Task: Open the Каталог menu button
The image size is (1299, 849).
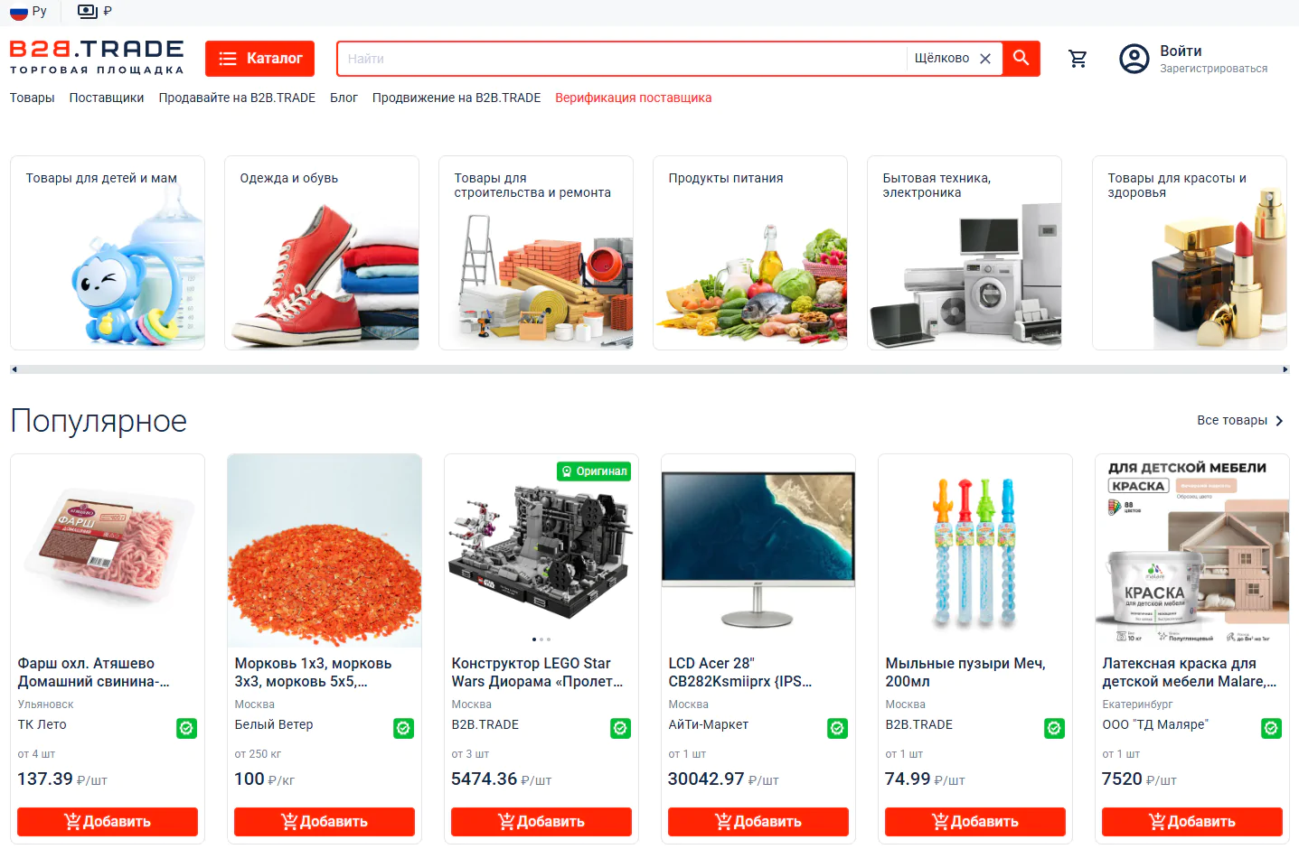Action: point(260,59)
